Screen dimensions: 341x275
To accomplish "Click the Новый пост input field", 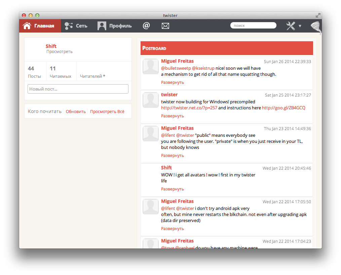I will (x=78, y=89).
